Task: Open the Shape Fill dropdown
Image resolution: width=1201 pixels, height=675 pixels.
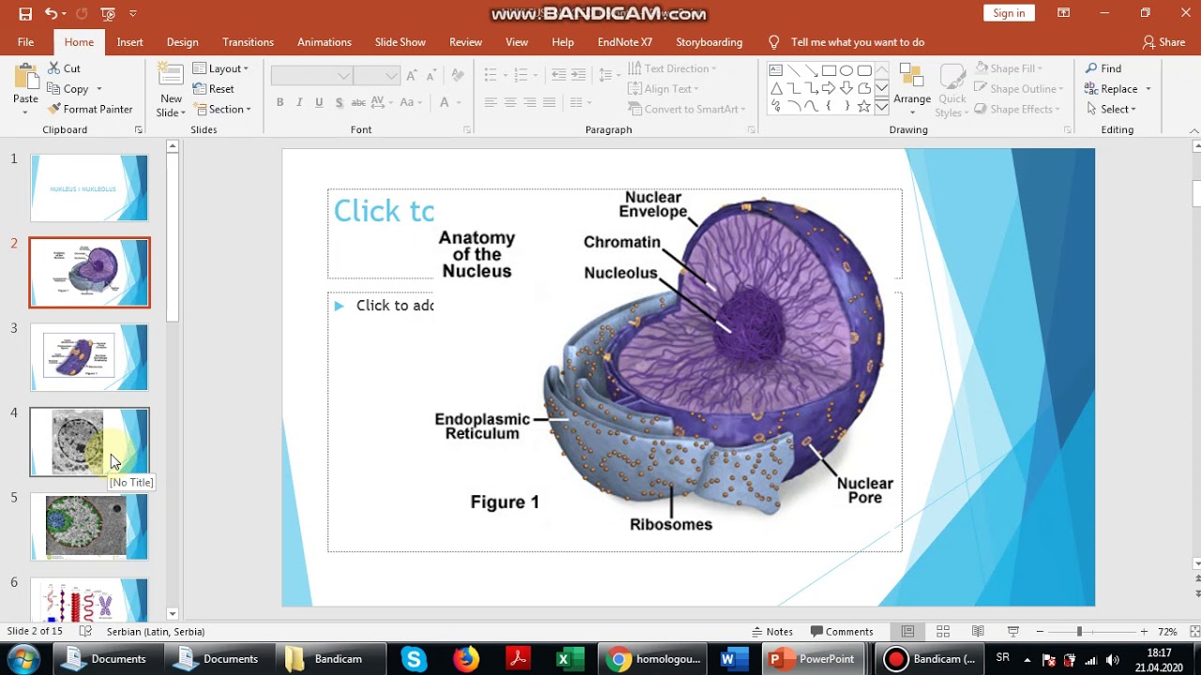Action: 1009,68
